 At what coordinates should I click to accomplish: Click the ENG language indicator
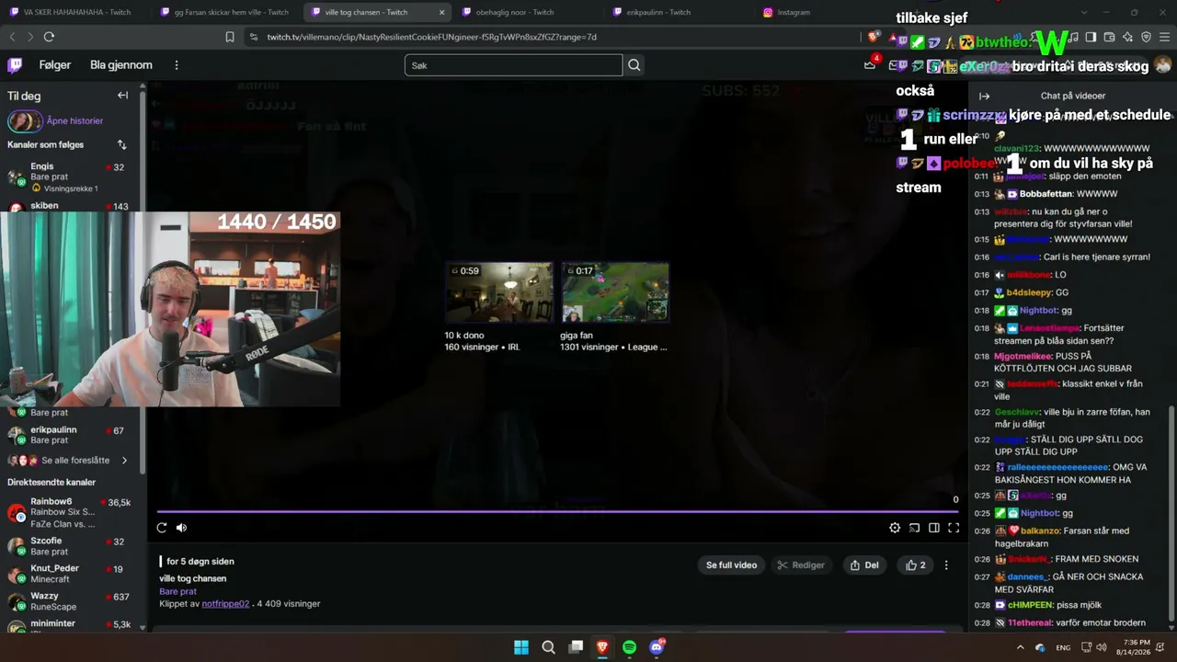[x=1063, y=647]
